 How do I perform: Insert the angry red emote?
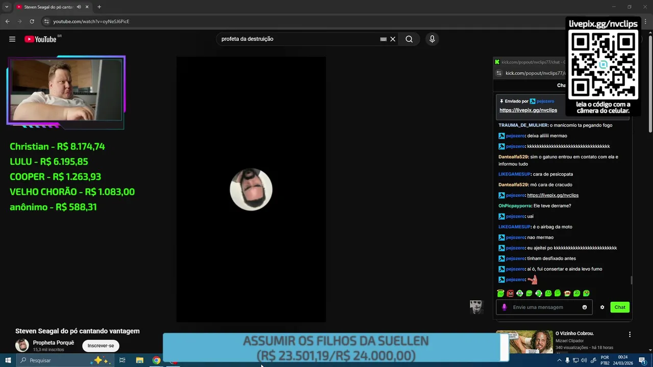point(510,293)
